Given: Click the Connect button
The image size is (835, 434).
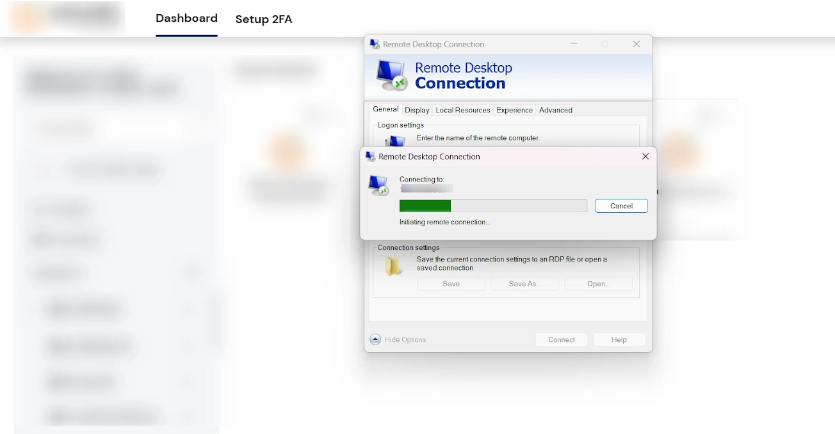Looking at the screenshot, I should pos(562,339).
